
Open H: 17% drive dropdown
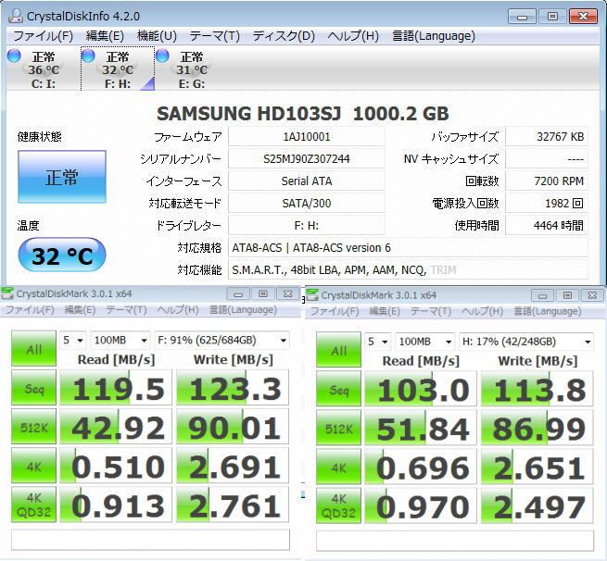[x=526, y=342]
